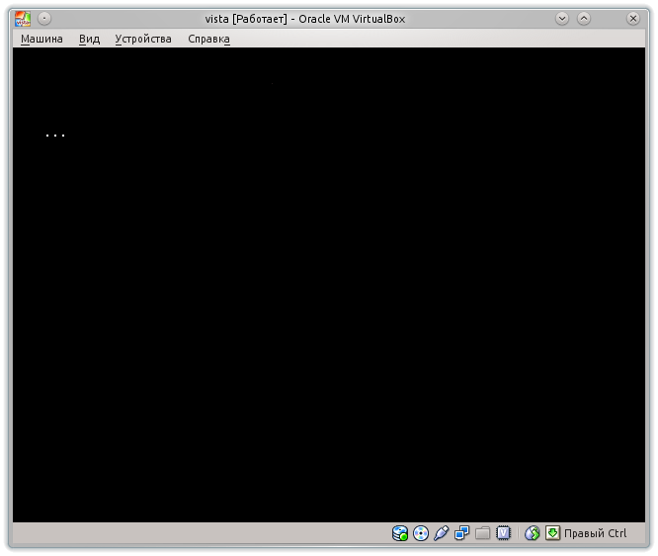Click the virtualization features chip icon

pos(503,533)
